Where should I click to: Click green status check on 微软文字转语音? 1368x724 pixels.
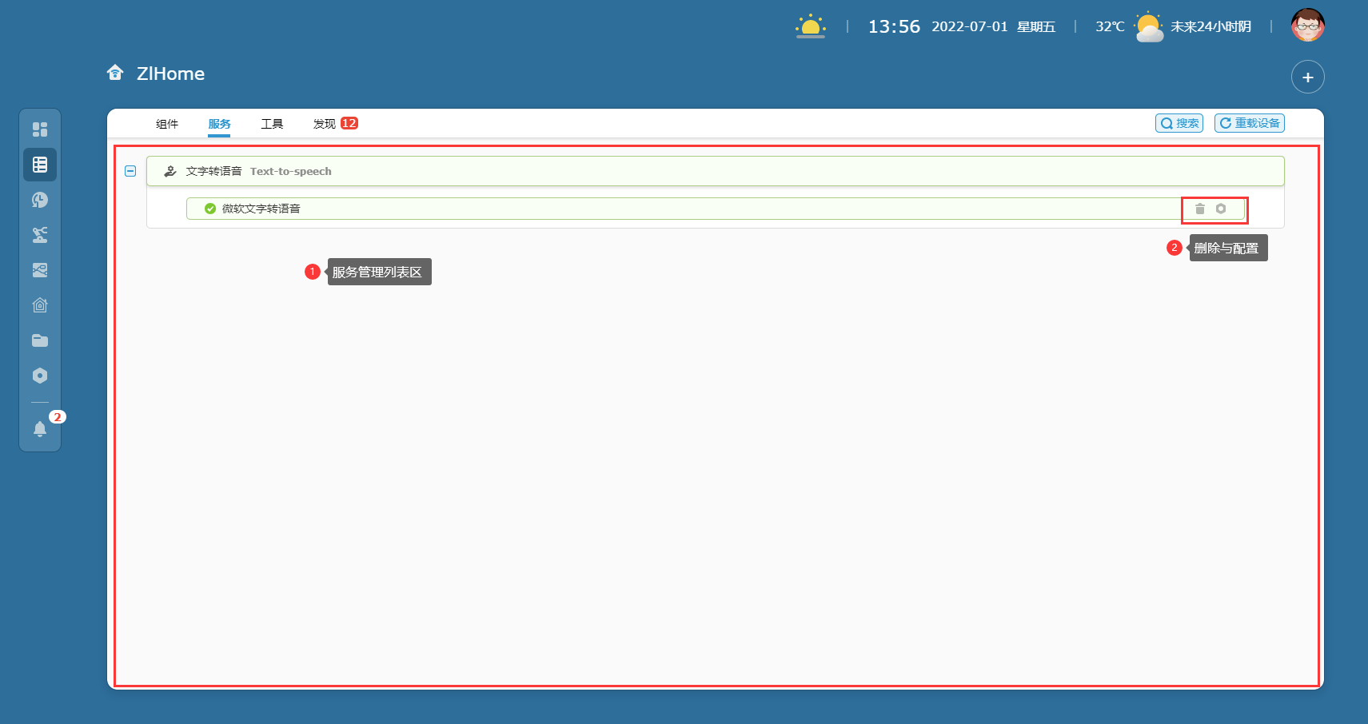coord(210,209)
